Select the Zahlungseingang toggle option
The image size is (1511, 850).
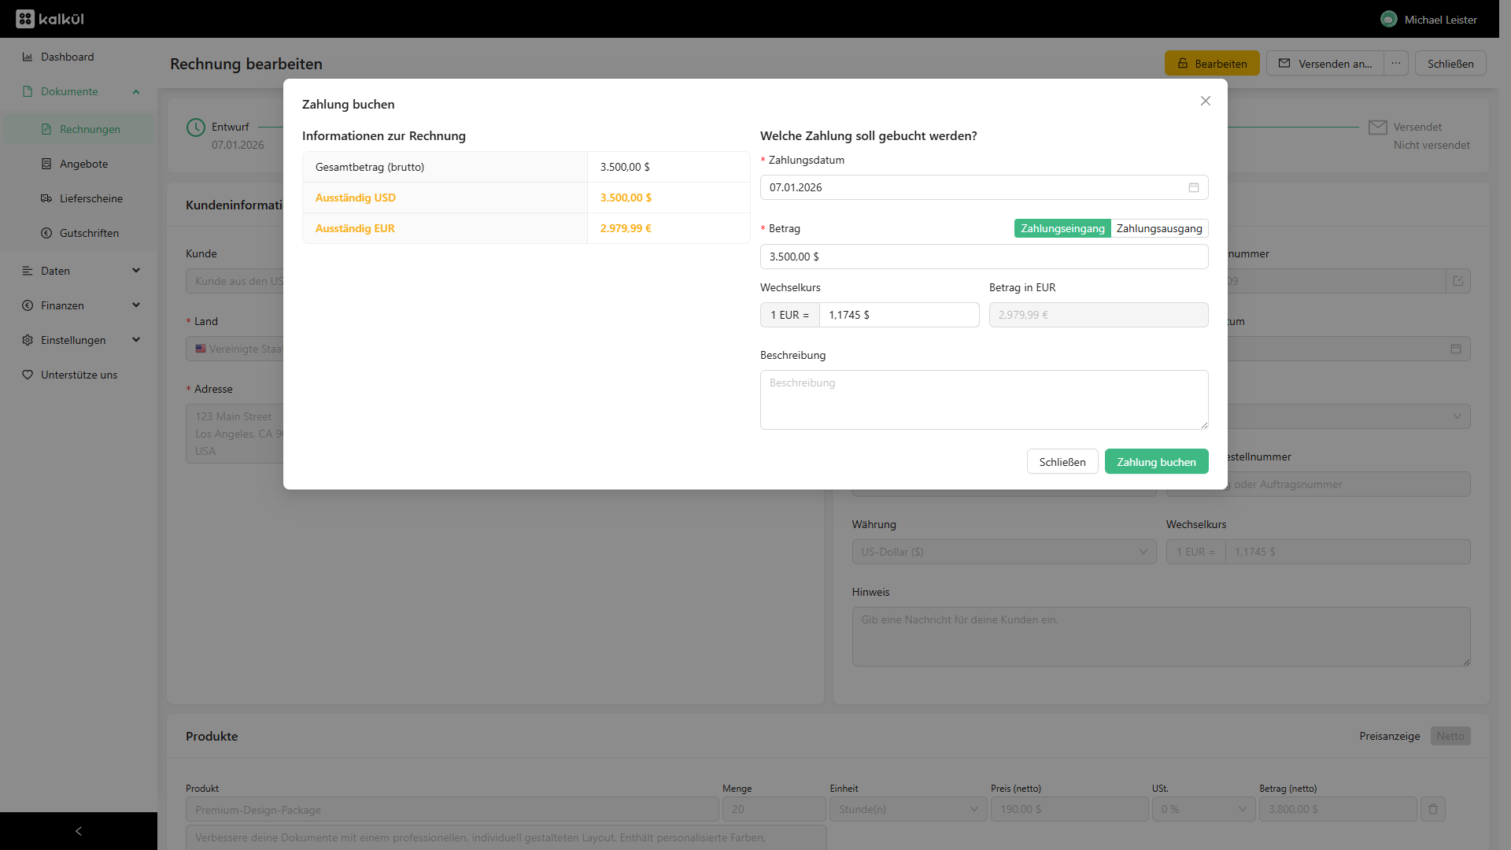tap(1062, 228)
